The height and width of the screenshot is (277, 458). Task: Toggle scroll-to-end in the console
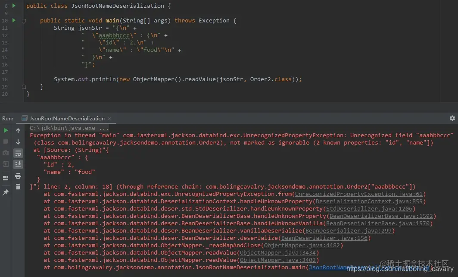click(18, 164)
